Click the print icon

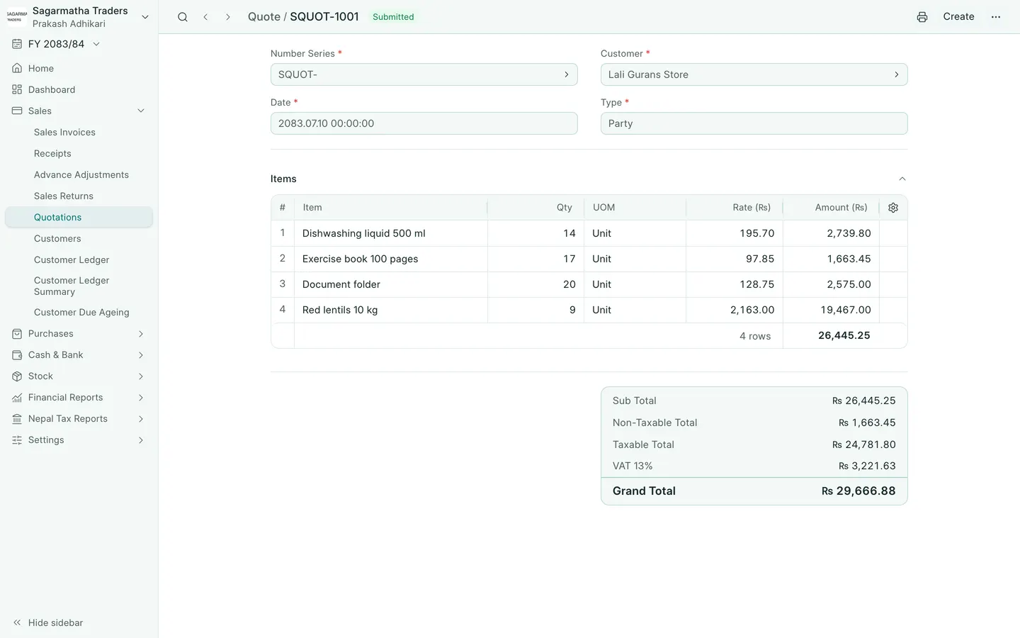click(x=922, y=17)
